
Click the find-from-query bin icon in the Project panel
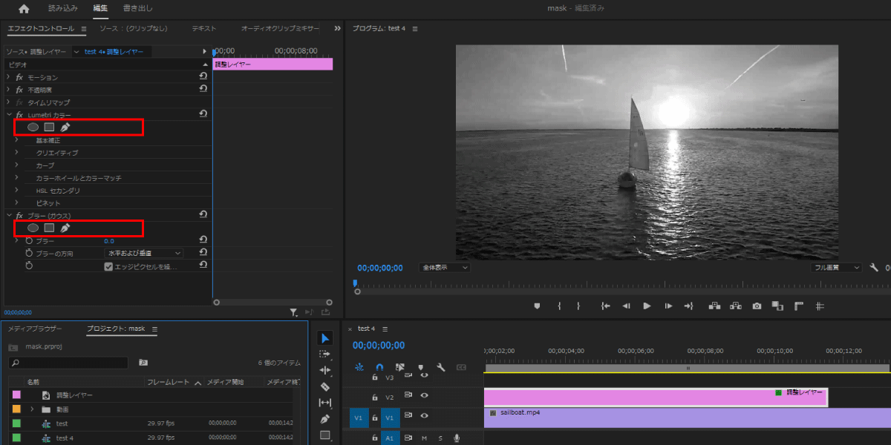[143, 363]
